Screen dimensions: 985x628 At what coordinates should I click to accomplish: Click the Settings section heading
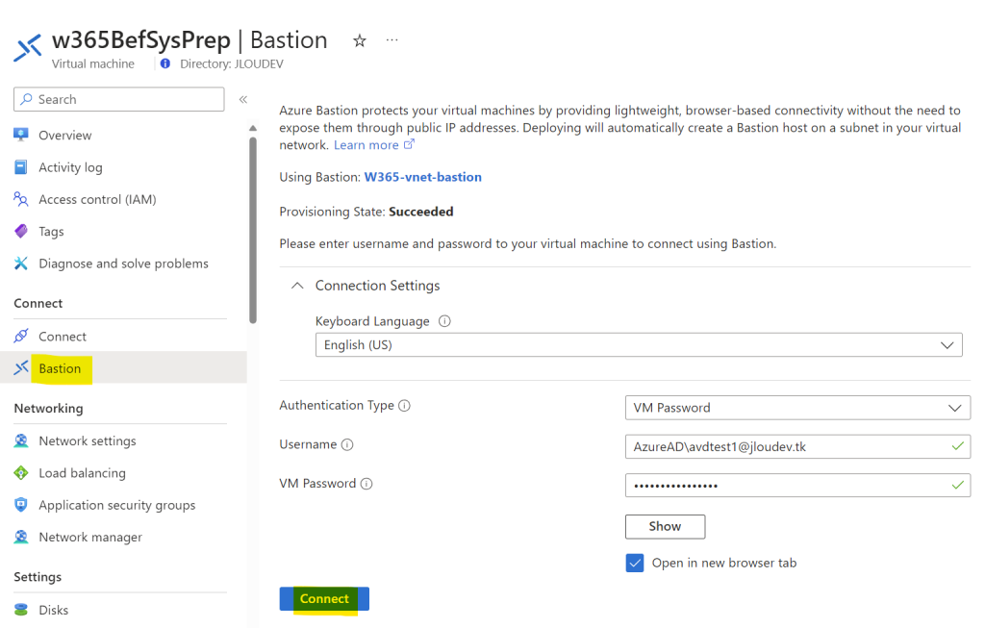pyautogui.click(x=38, y=576)
